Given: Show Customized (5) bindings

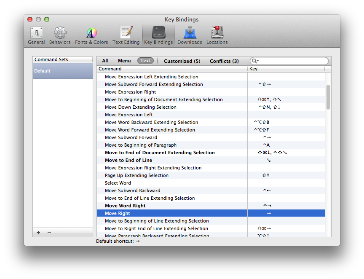Looking at the screenshot, I should click(182, 61).
